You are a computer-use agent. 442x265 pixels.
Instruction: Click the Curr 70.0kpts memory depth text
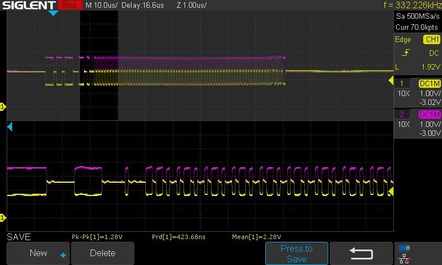pyautogui.click(x=417, y=27)
